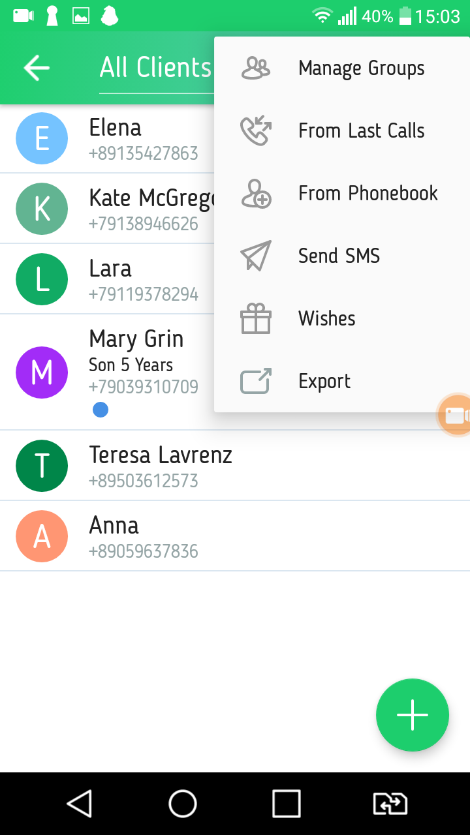Tap the From Last Calls phone icon
The height and width of the screenshot is (835, 470).
[x=255, y=130]
